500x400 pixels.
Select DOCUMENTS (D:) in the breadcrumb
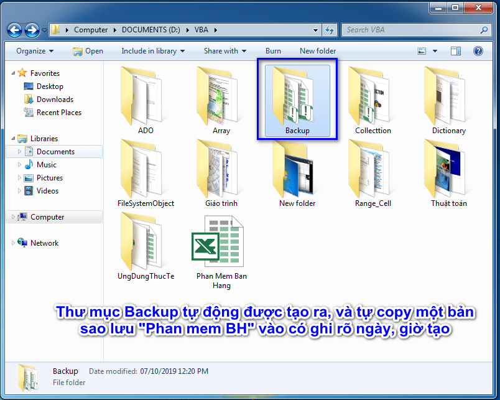(151, 30)
